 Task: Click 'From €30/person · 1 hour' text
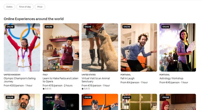18,86
